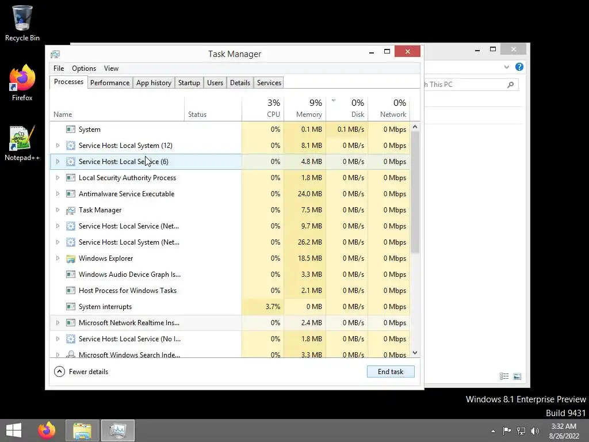Switch to the Startup tab
589x442 pixels.
(x=189, y=83)
